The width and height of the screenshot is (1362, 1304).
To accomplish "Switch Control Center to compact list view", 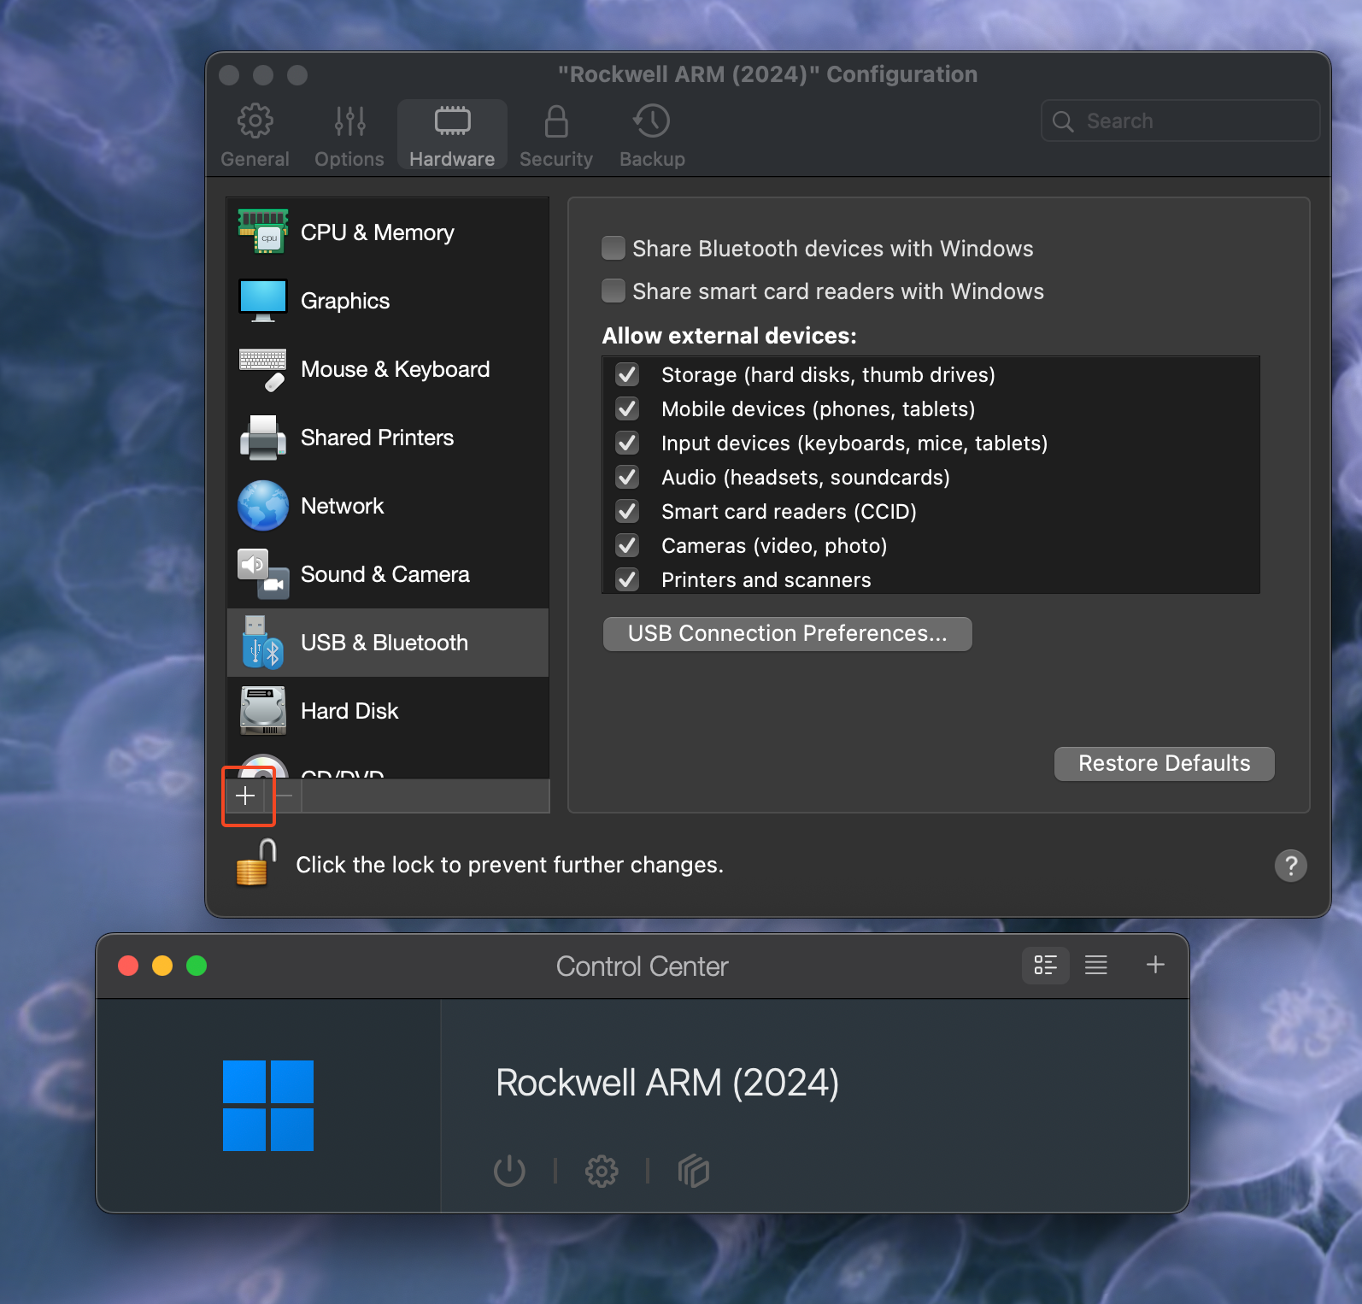I will [x=1096, y=966].
